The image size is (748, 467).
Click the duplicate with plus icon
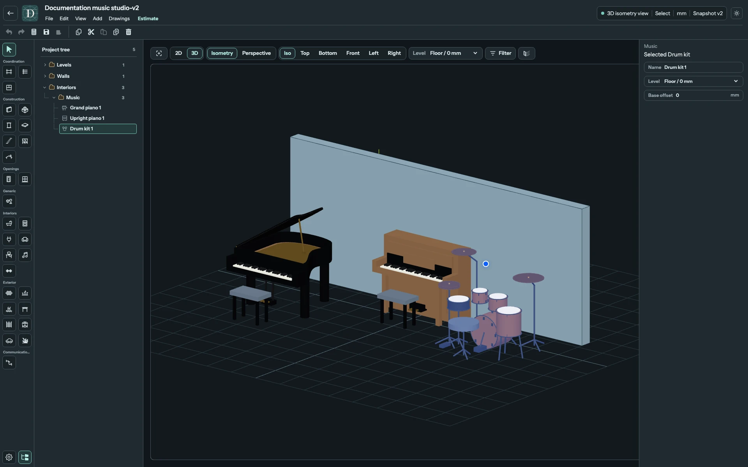pos(116,32)
